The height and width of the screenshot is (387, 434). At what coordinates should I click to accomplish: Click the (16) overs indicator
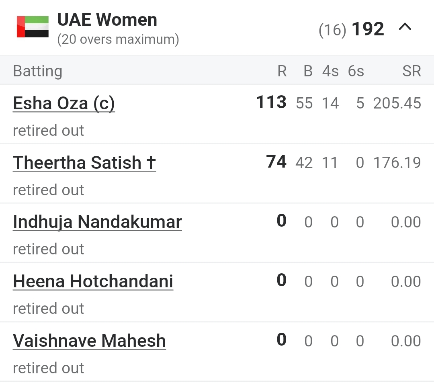[332, 30]
